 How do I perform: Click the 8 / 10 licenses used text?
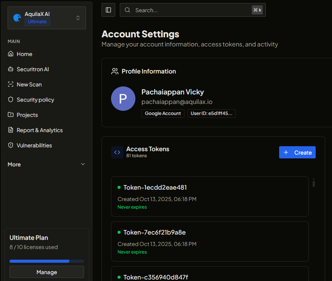[34, 247]
